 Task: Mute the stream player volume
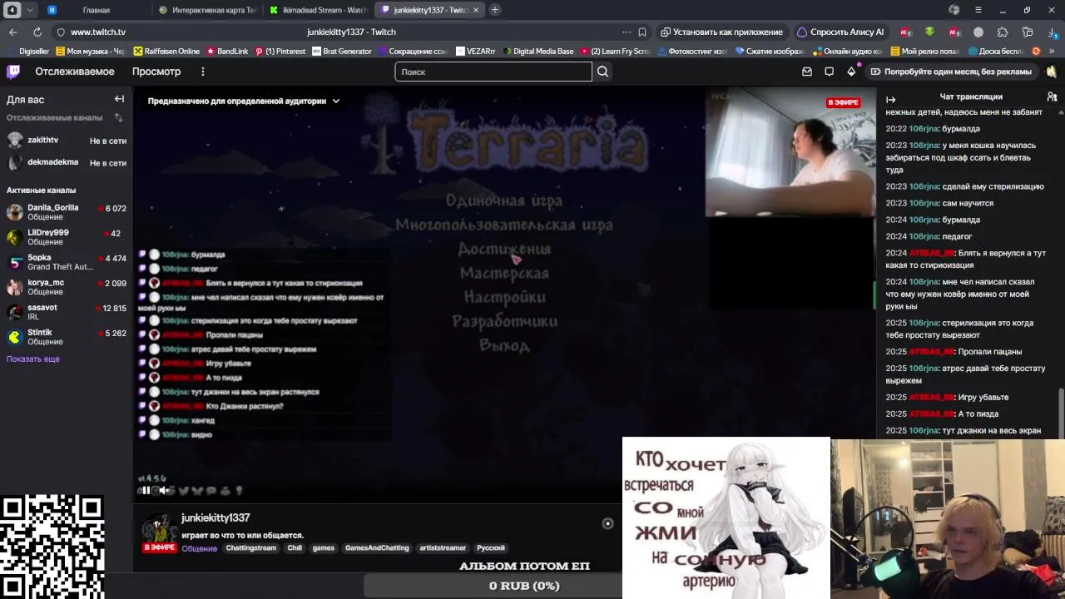(164, 490)
